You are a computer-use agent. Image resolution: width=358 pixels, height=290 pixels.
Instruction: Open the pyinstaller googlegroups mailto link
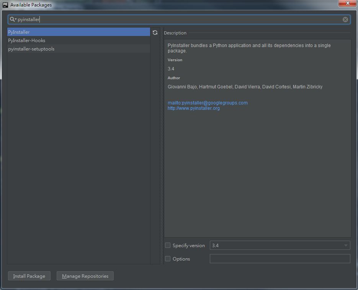[x=208, y=103]
